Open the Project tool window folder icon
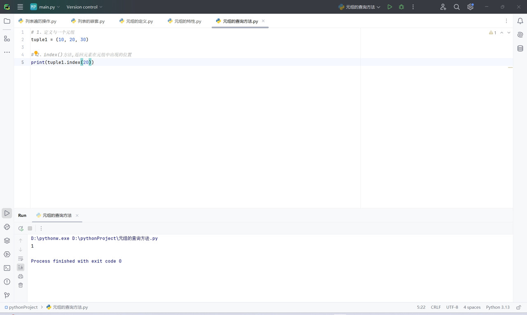Viewport: 527px width, 315px height. pyautogui.click(x=7, y=21)
